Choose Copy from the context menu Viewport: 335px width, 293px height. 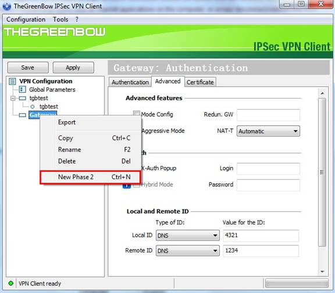[x=91, y=138]
